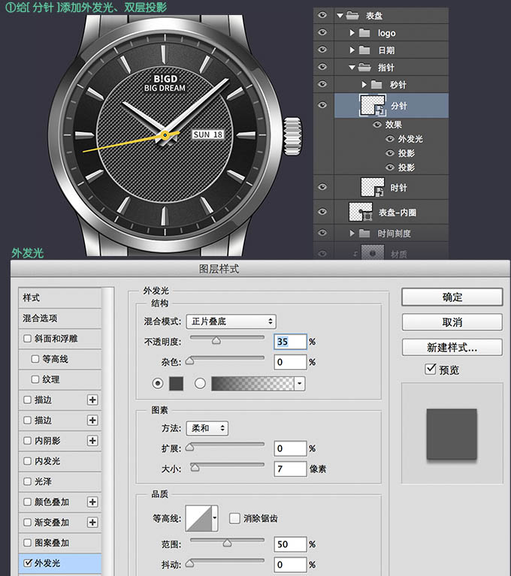The width and height of the screenshot is (511, 576).
Task: Click 新建样式... button
Action: coord(452,347)
